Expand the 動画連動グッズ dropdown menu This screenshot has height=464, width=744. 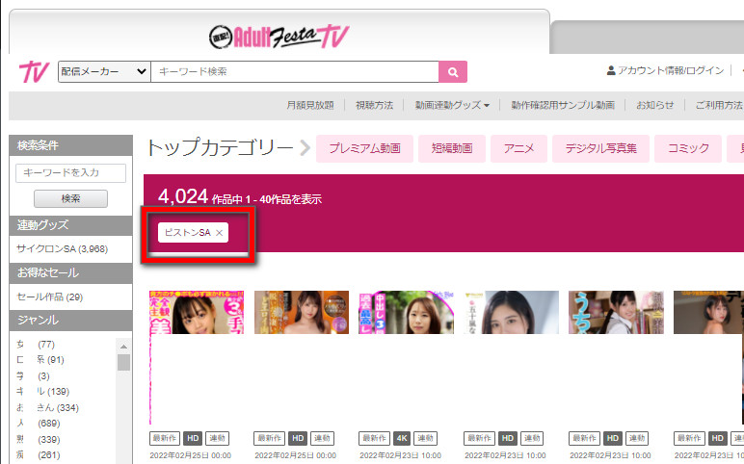tap(452, 105)
